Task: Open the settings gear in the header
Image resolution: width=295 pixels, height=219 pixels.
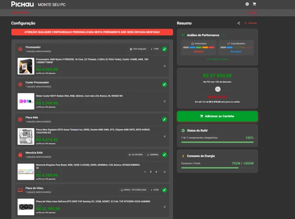Action: click(247, 4)
